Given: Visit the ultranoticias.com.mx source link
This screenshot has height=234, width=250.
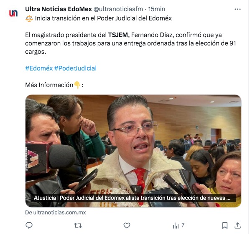Looking at the screenshot, I should click(x=56, y=213).
